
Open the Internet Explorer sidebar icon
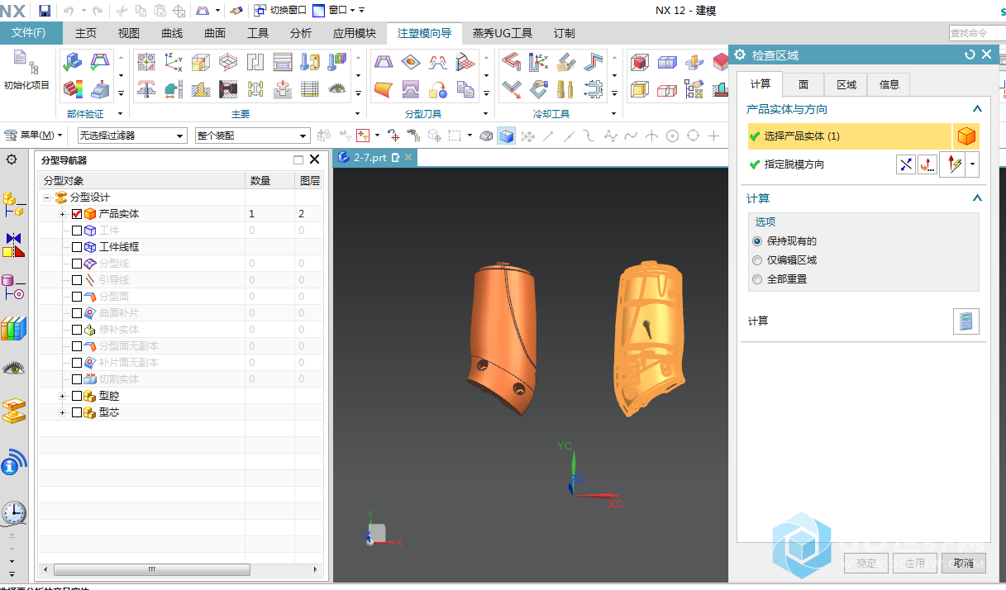click(x=13, y=462)
